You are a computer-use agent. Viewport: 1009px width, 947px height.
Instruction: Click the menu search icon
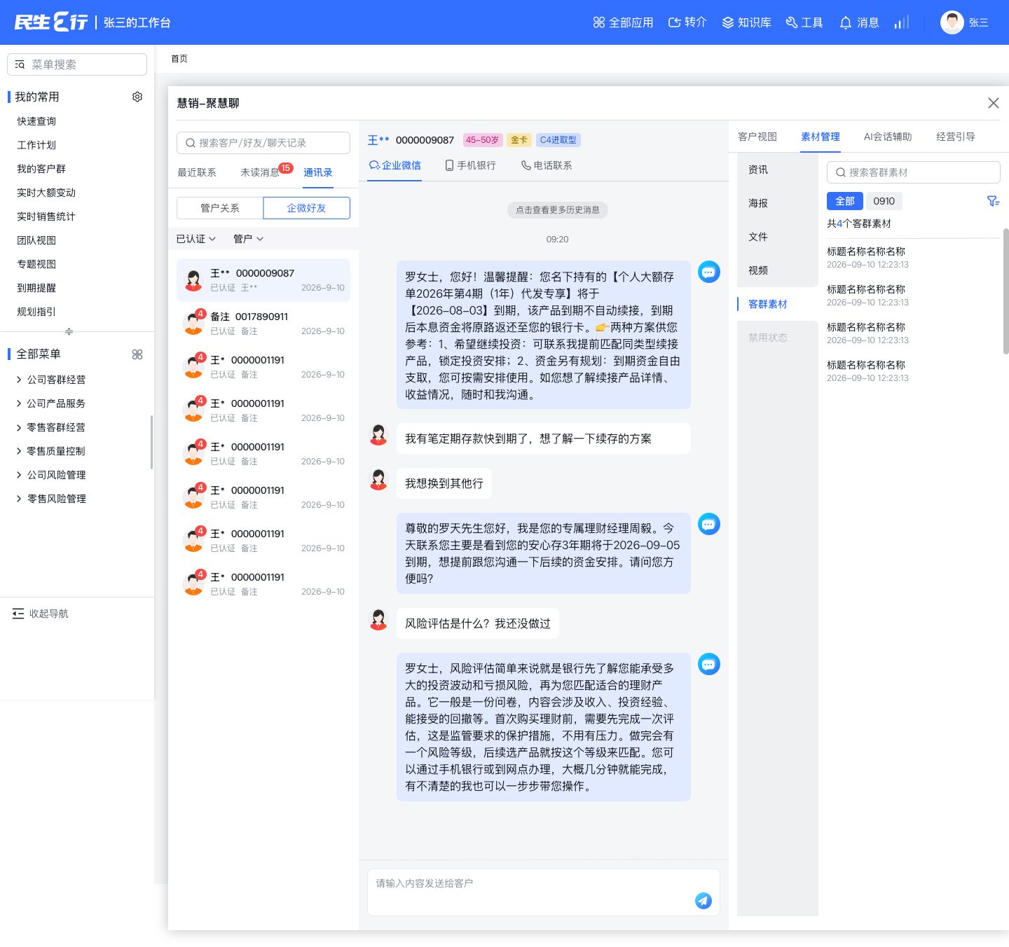point(20,64)
